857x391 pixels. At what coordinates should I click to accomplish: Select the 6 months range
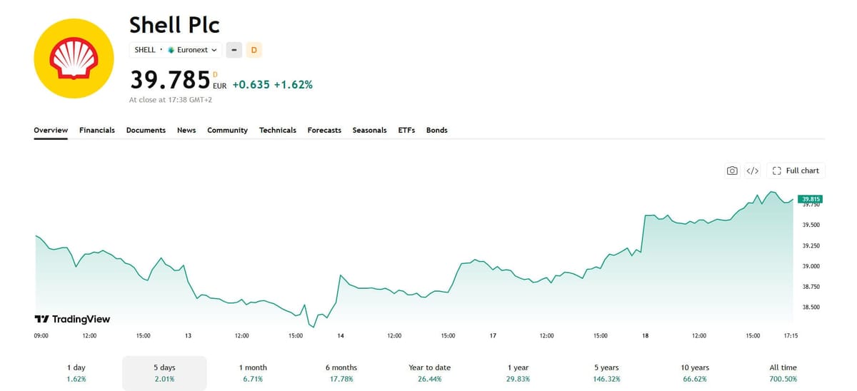[x=341, y=373]
